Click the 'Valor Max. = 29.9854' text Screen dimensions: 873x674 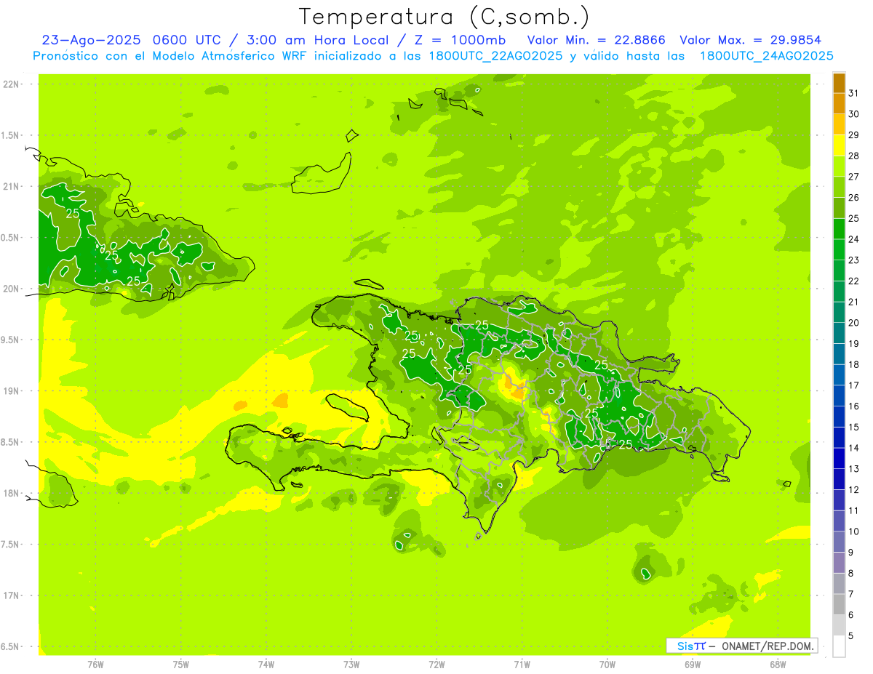point(750,39)
